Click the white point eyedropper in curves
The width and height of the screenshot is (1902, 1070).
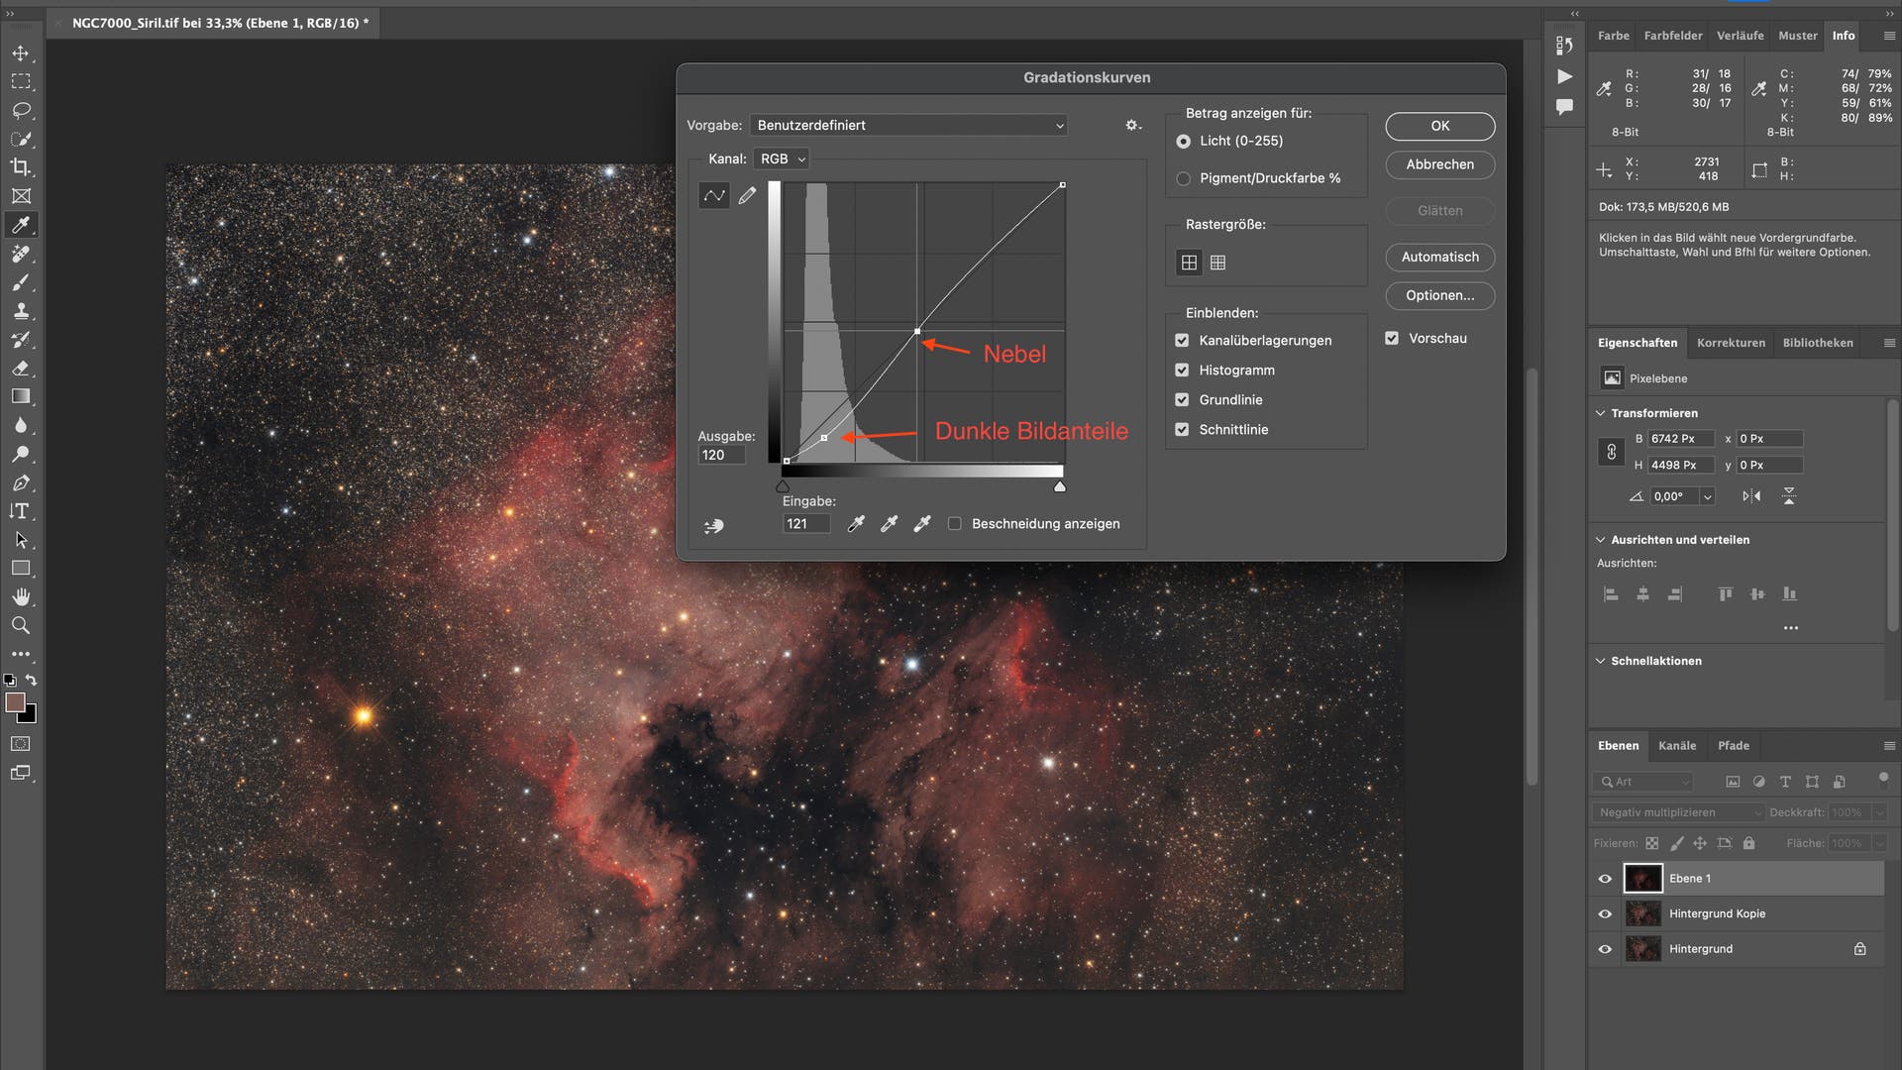point(921,522)
